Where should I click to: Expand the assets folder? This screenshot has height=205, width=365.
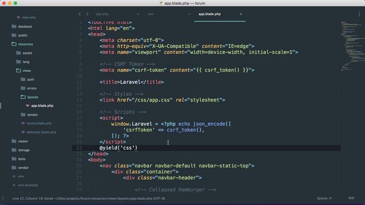click(27, 53)
